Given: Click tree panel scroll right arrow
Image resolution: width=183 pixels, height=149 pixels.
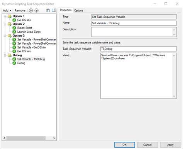Looking at the screenshot, I should [x=54, y=138].
